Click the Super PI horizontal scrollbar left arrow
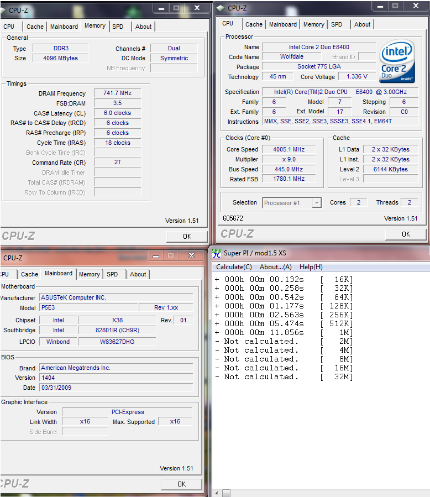430x497 pixels. tap(217, 493)
